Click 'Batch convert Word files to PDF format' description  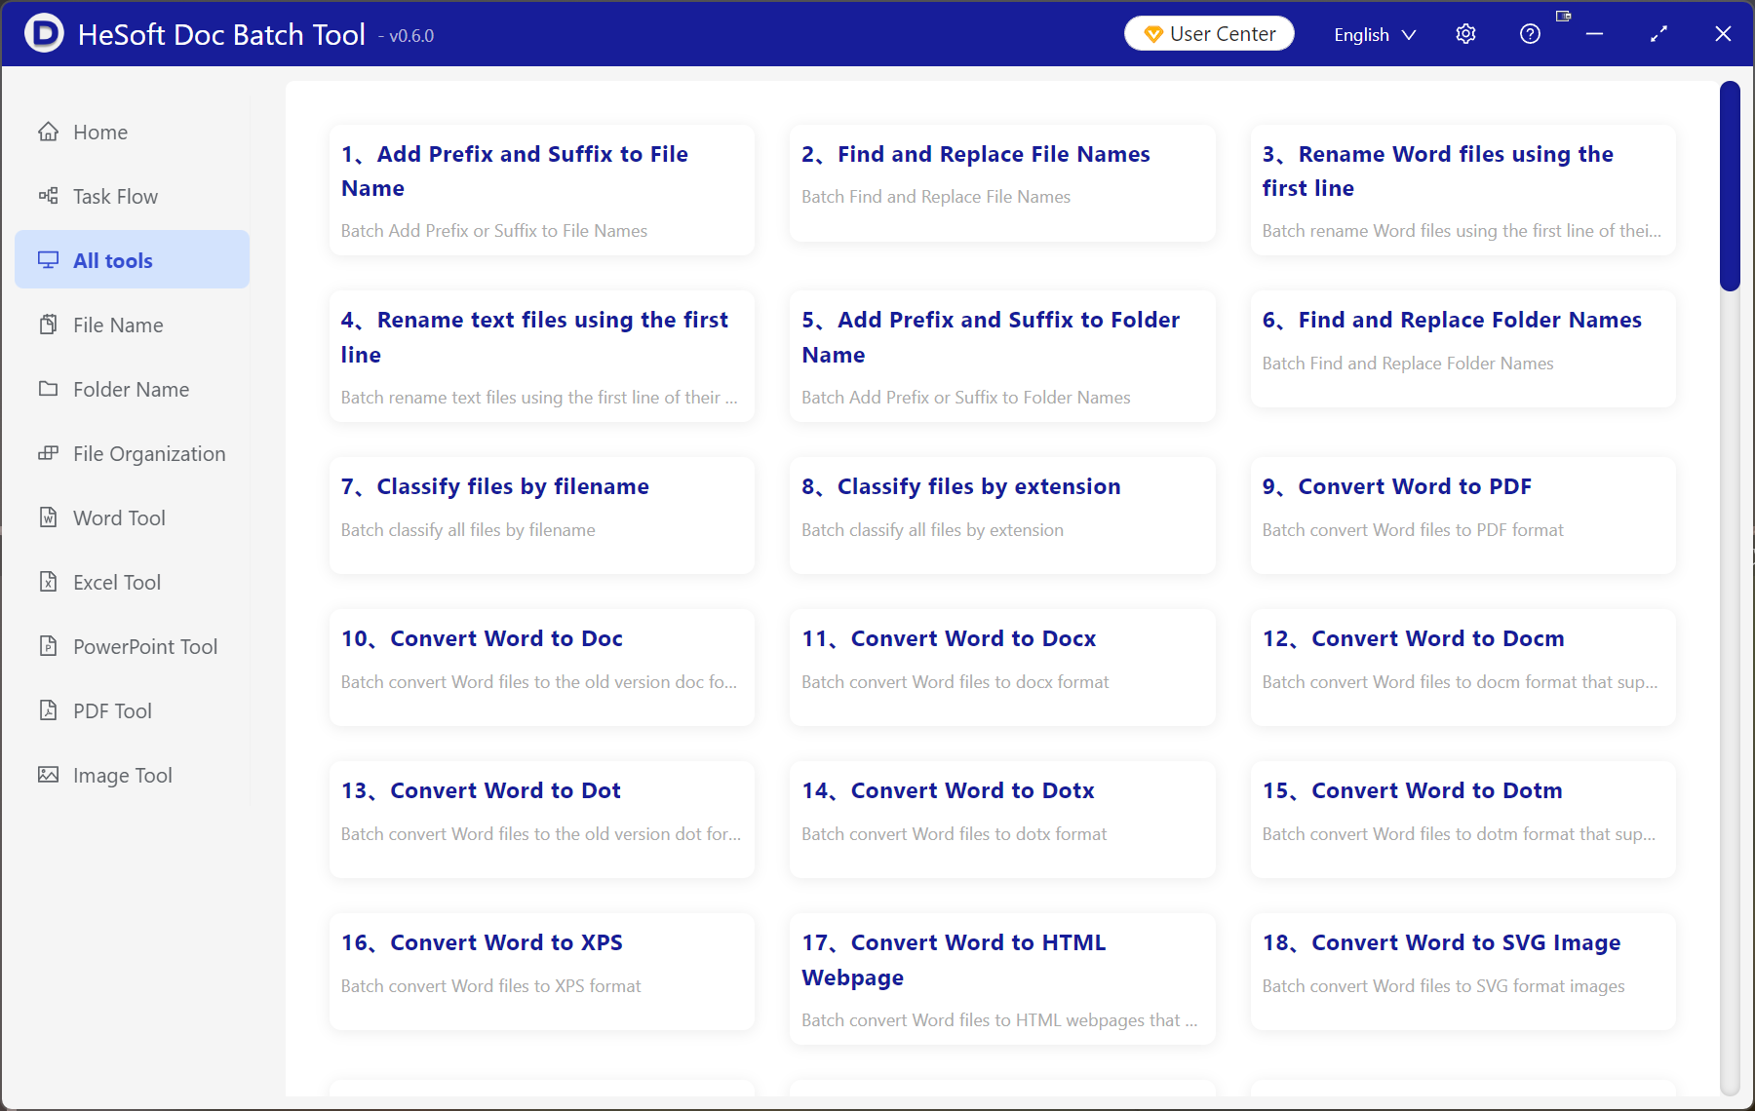(1413, 530)
